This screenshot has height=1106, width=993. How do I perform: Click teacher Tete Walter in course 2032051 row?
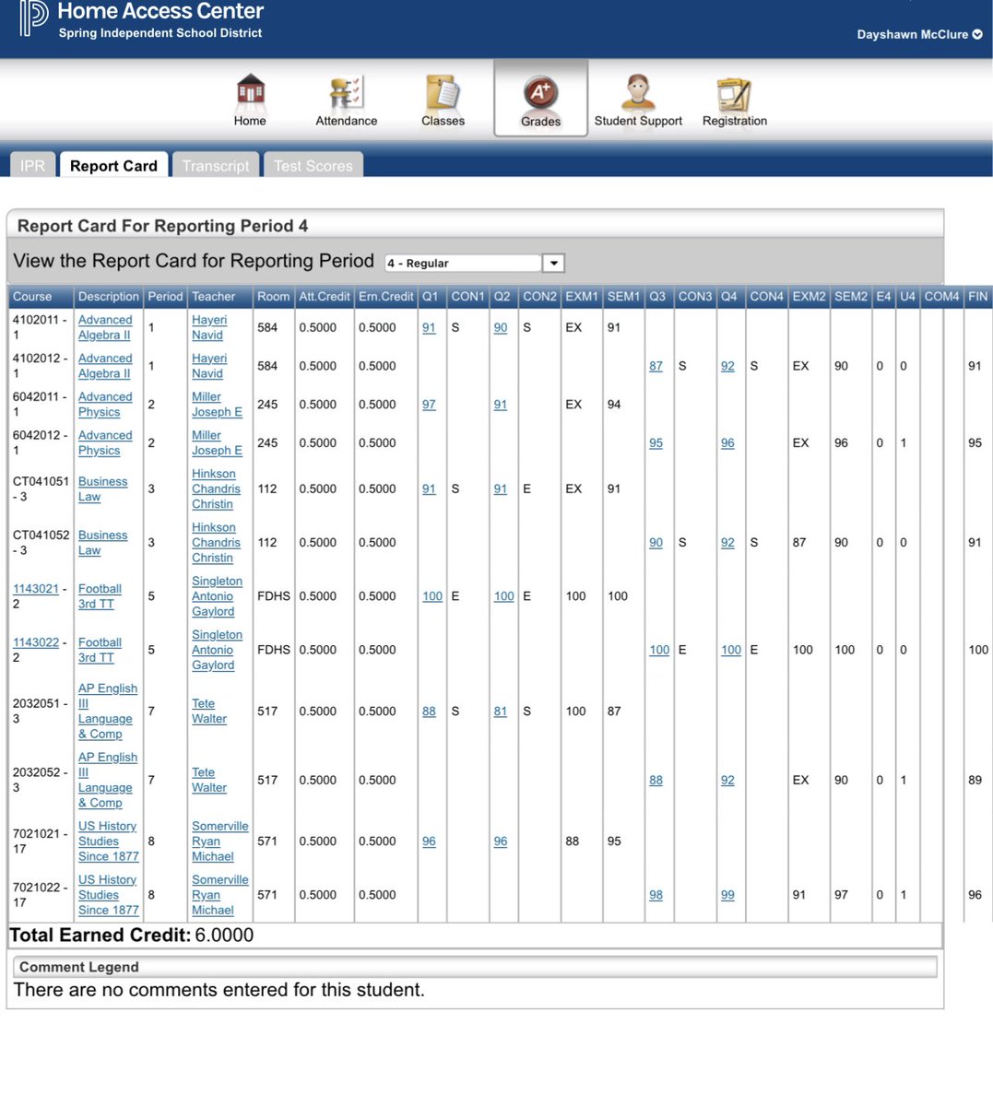click(x=209, y=712)
